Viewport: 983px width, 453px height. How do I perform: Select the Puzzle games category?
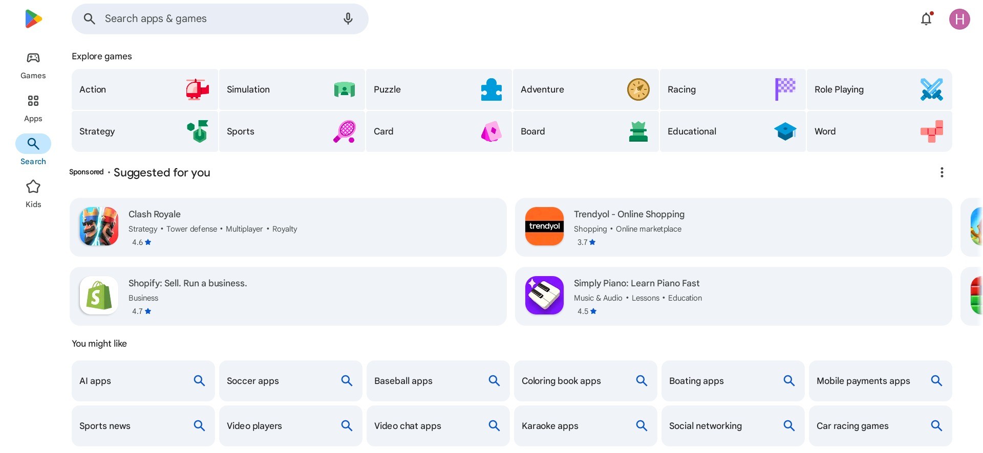point(439,89)
